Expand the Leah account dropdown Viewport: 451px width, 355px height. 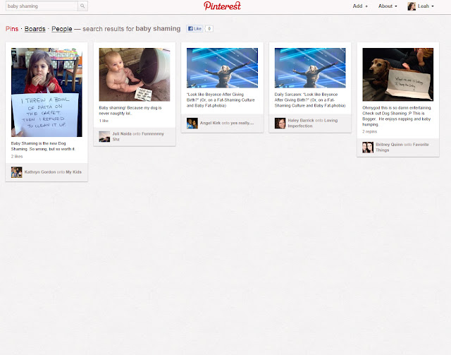coord(426,6)
